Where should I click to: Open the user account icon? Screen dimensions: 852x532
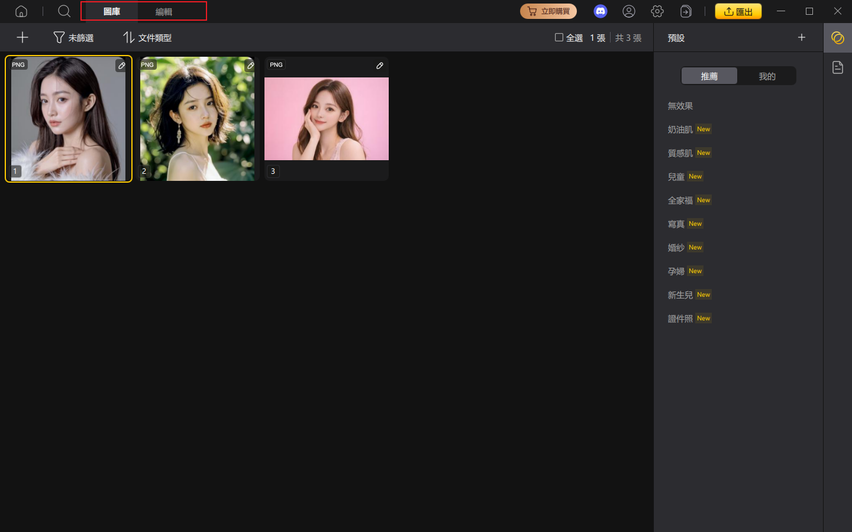pyautogui.click(x=629, y=11)
